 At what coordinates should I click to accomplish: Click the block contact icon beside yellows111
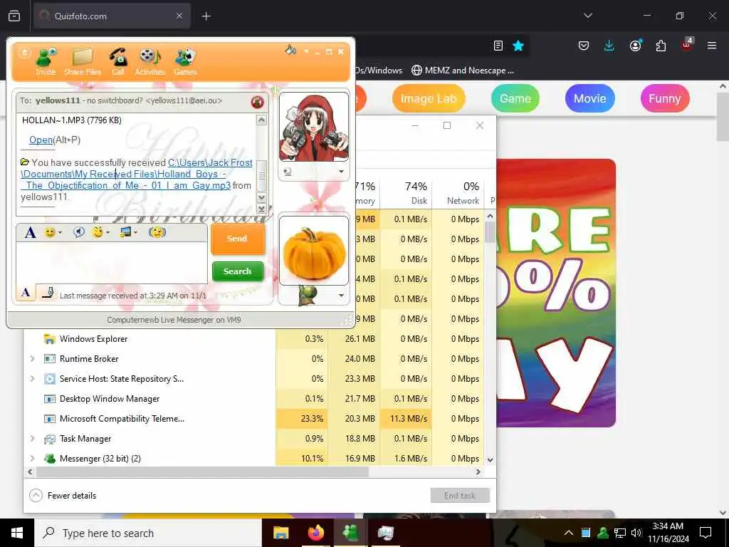pos(257,101)
